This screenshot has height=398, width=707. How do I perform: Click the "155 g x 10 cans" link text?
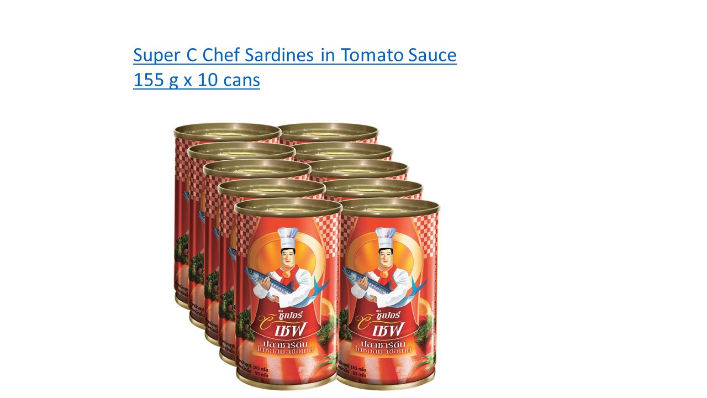(x=197, y=80)
